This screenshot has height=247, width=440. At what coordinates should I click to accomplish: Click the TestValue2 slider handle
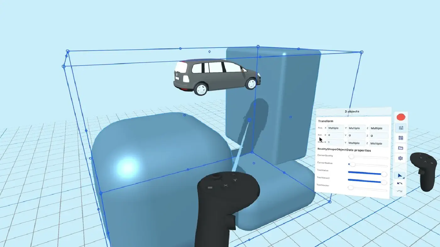coord(384,182)
